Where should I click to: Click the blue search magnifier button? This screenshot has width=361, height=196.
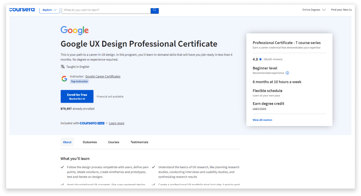pos(155,10)
